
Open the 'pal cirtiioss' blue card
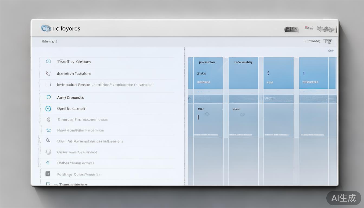click(x=206, y=73)
